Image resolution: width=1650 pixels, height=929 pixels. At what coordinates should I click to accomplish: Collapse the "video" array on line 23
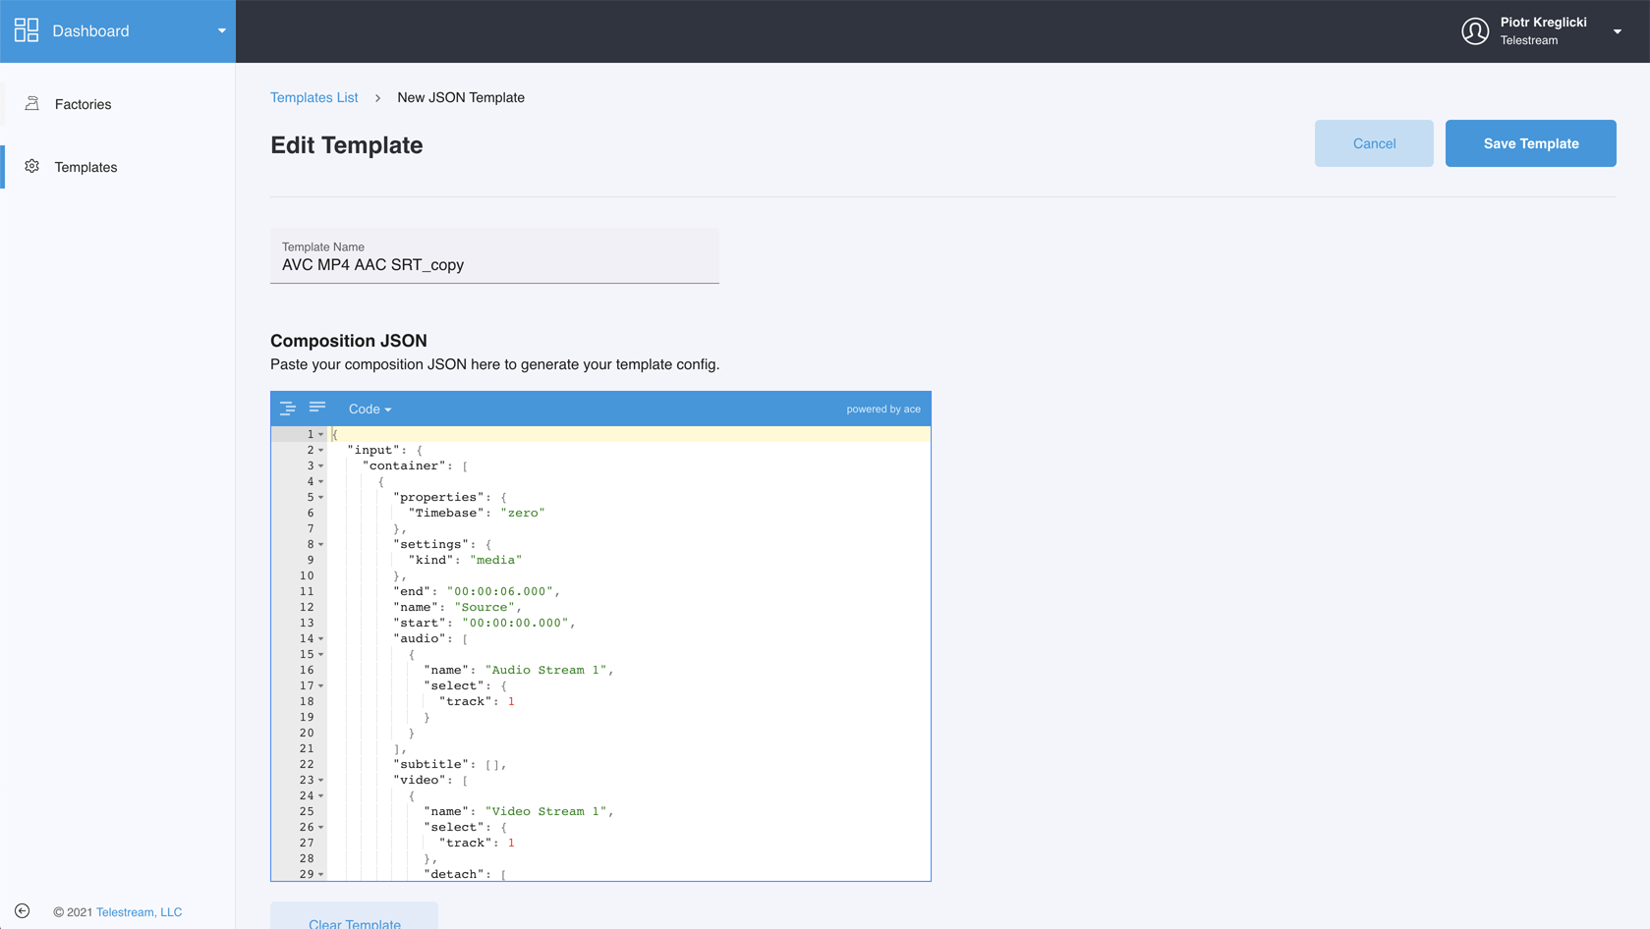coord(321,780)
